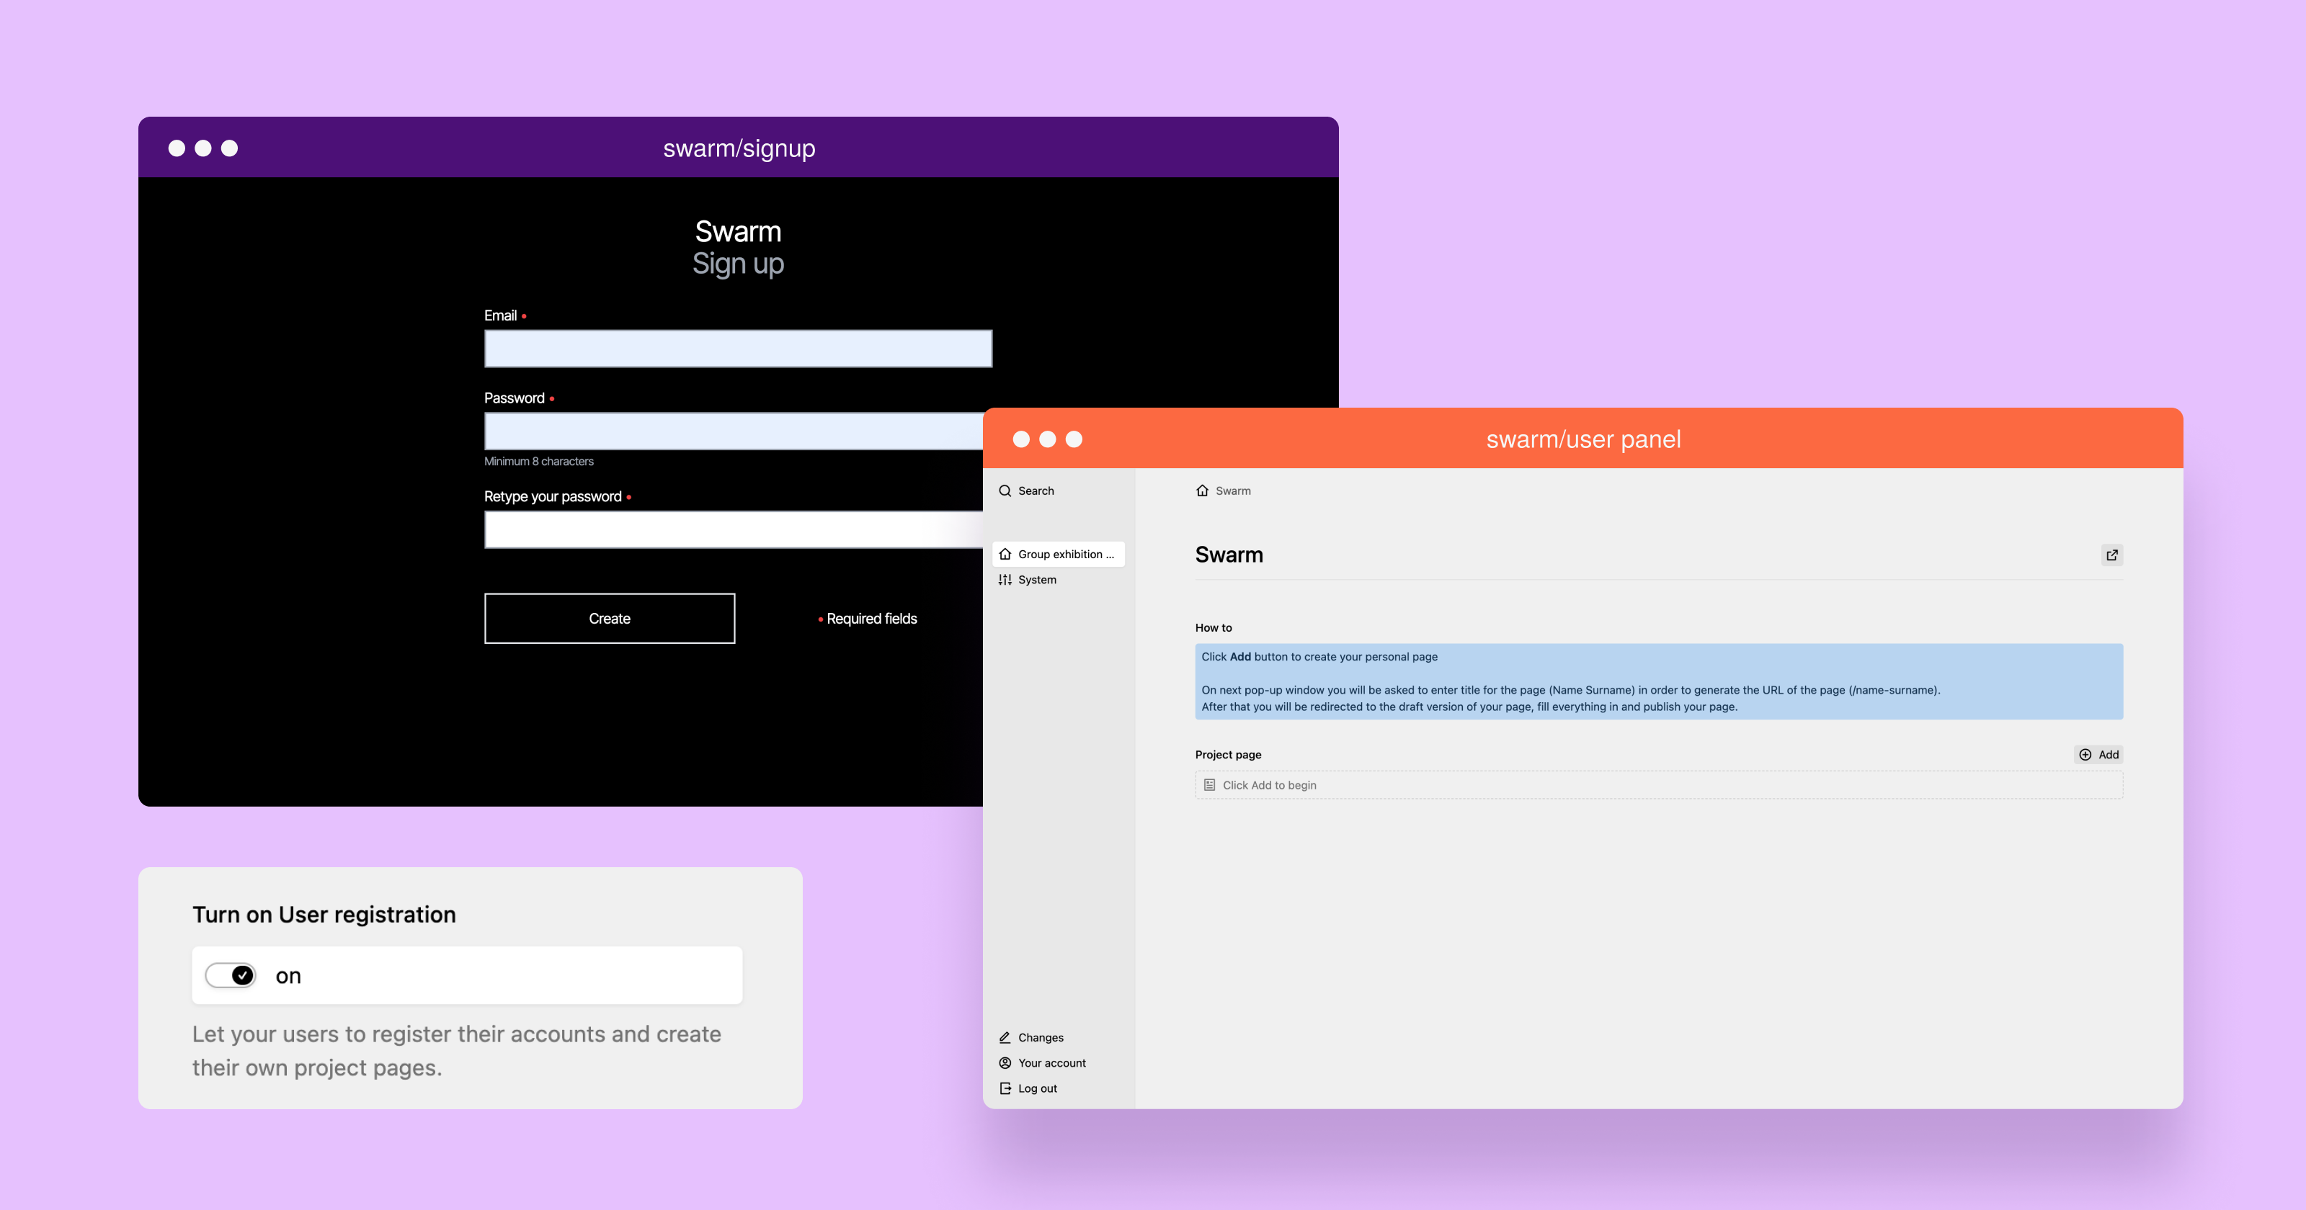This screenshot has width=2306, height=1210.
Task: Click the Add button for Project page
Action: [2099, 755]
